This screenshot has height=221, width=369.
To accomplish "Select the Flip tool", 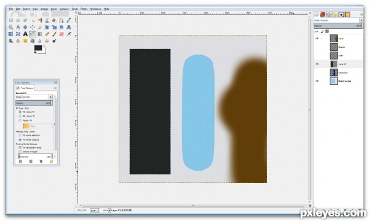I will [11, 34].
